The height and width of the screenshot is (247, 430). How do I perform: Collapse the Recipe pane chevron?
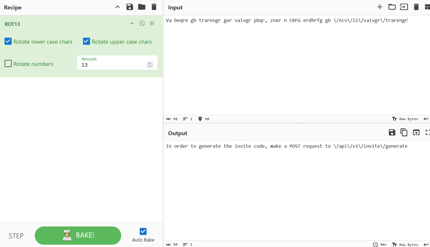(117, 7)
